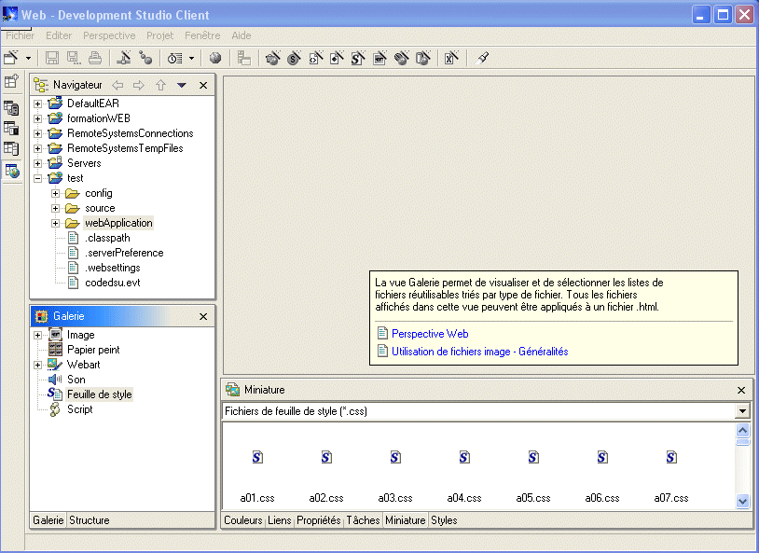The width and height of the screenshot is (759, 553).
Task: Switch to the Structure tab
Action: (x=90, y=520)
